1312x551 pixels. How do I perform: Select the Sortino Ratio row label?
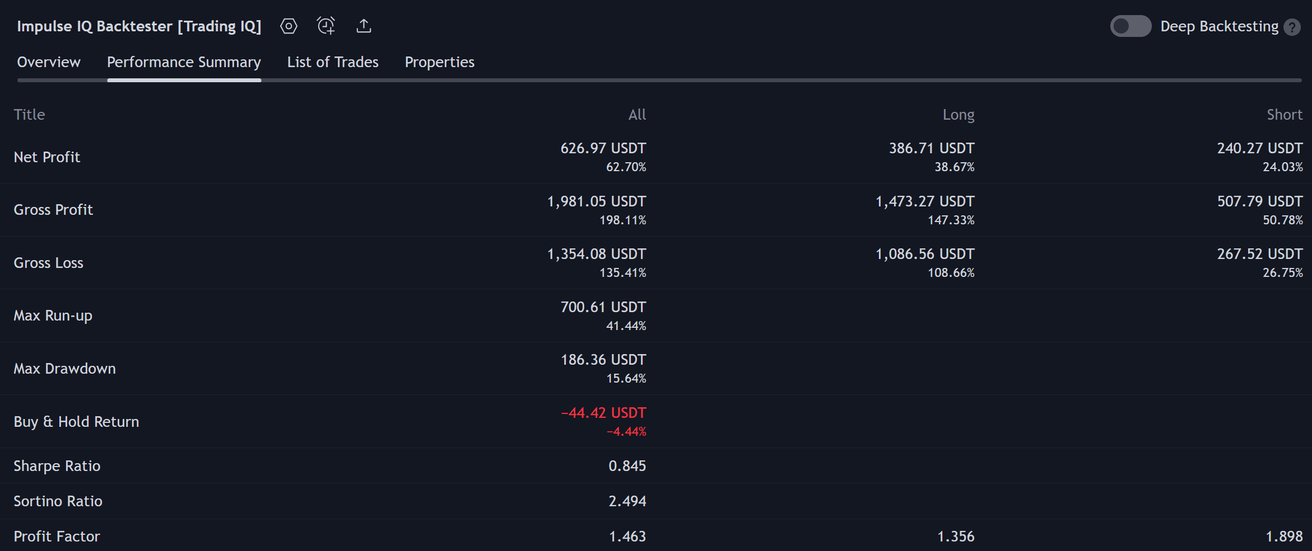58,501
